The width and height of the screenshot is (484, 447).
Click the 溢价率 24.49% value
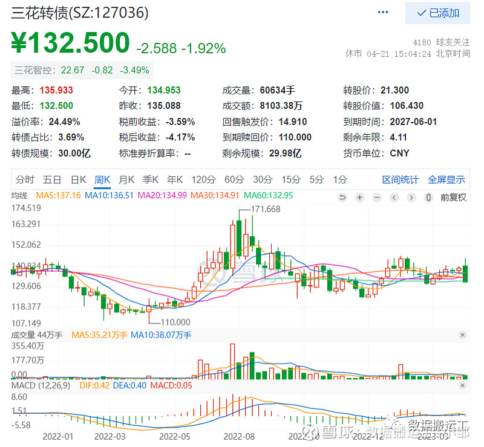point(65,122)
